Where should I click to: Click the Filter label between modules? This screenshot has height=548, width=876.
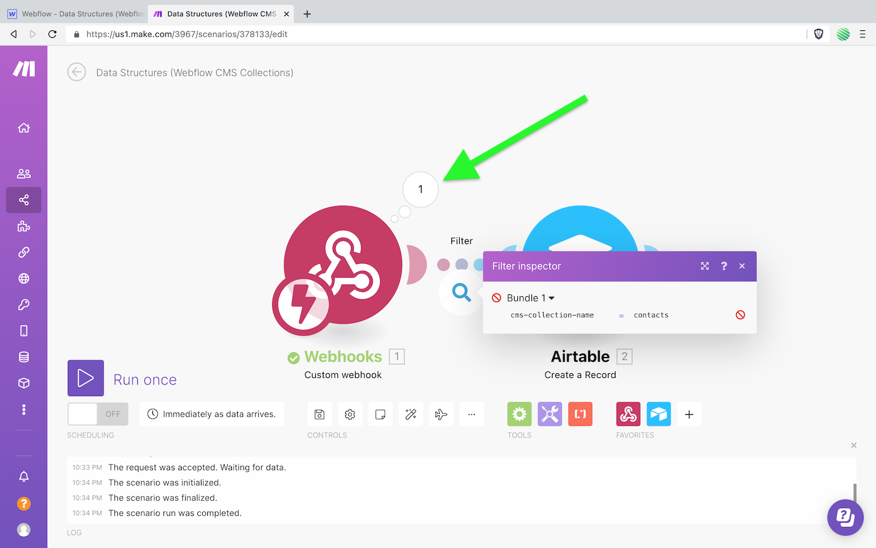tap(461, 241)
